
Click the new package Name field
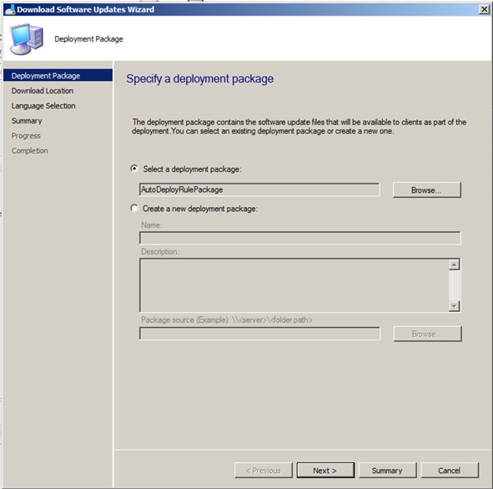(300, 238)
